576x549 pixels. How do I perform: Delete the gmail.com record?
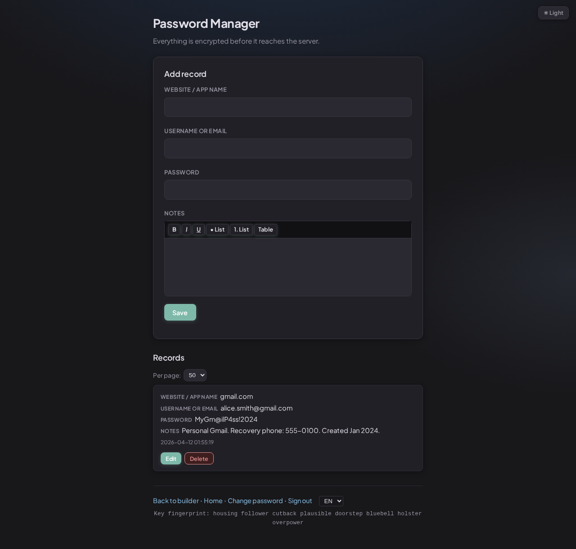pyautogui.click(x=199, y=459)
